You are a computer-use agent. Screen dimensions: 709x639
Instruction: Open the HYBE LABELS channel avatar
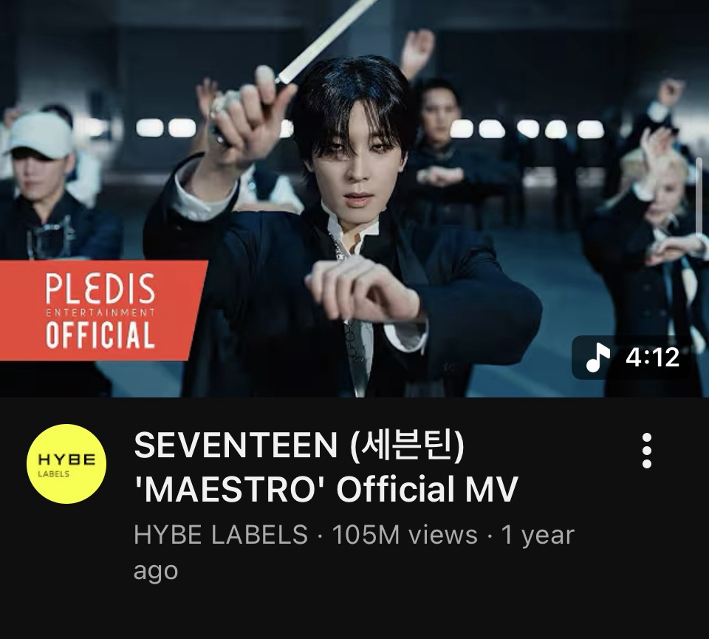66,463
